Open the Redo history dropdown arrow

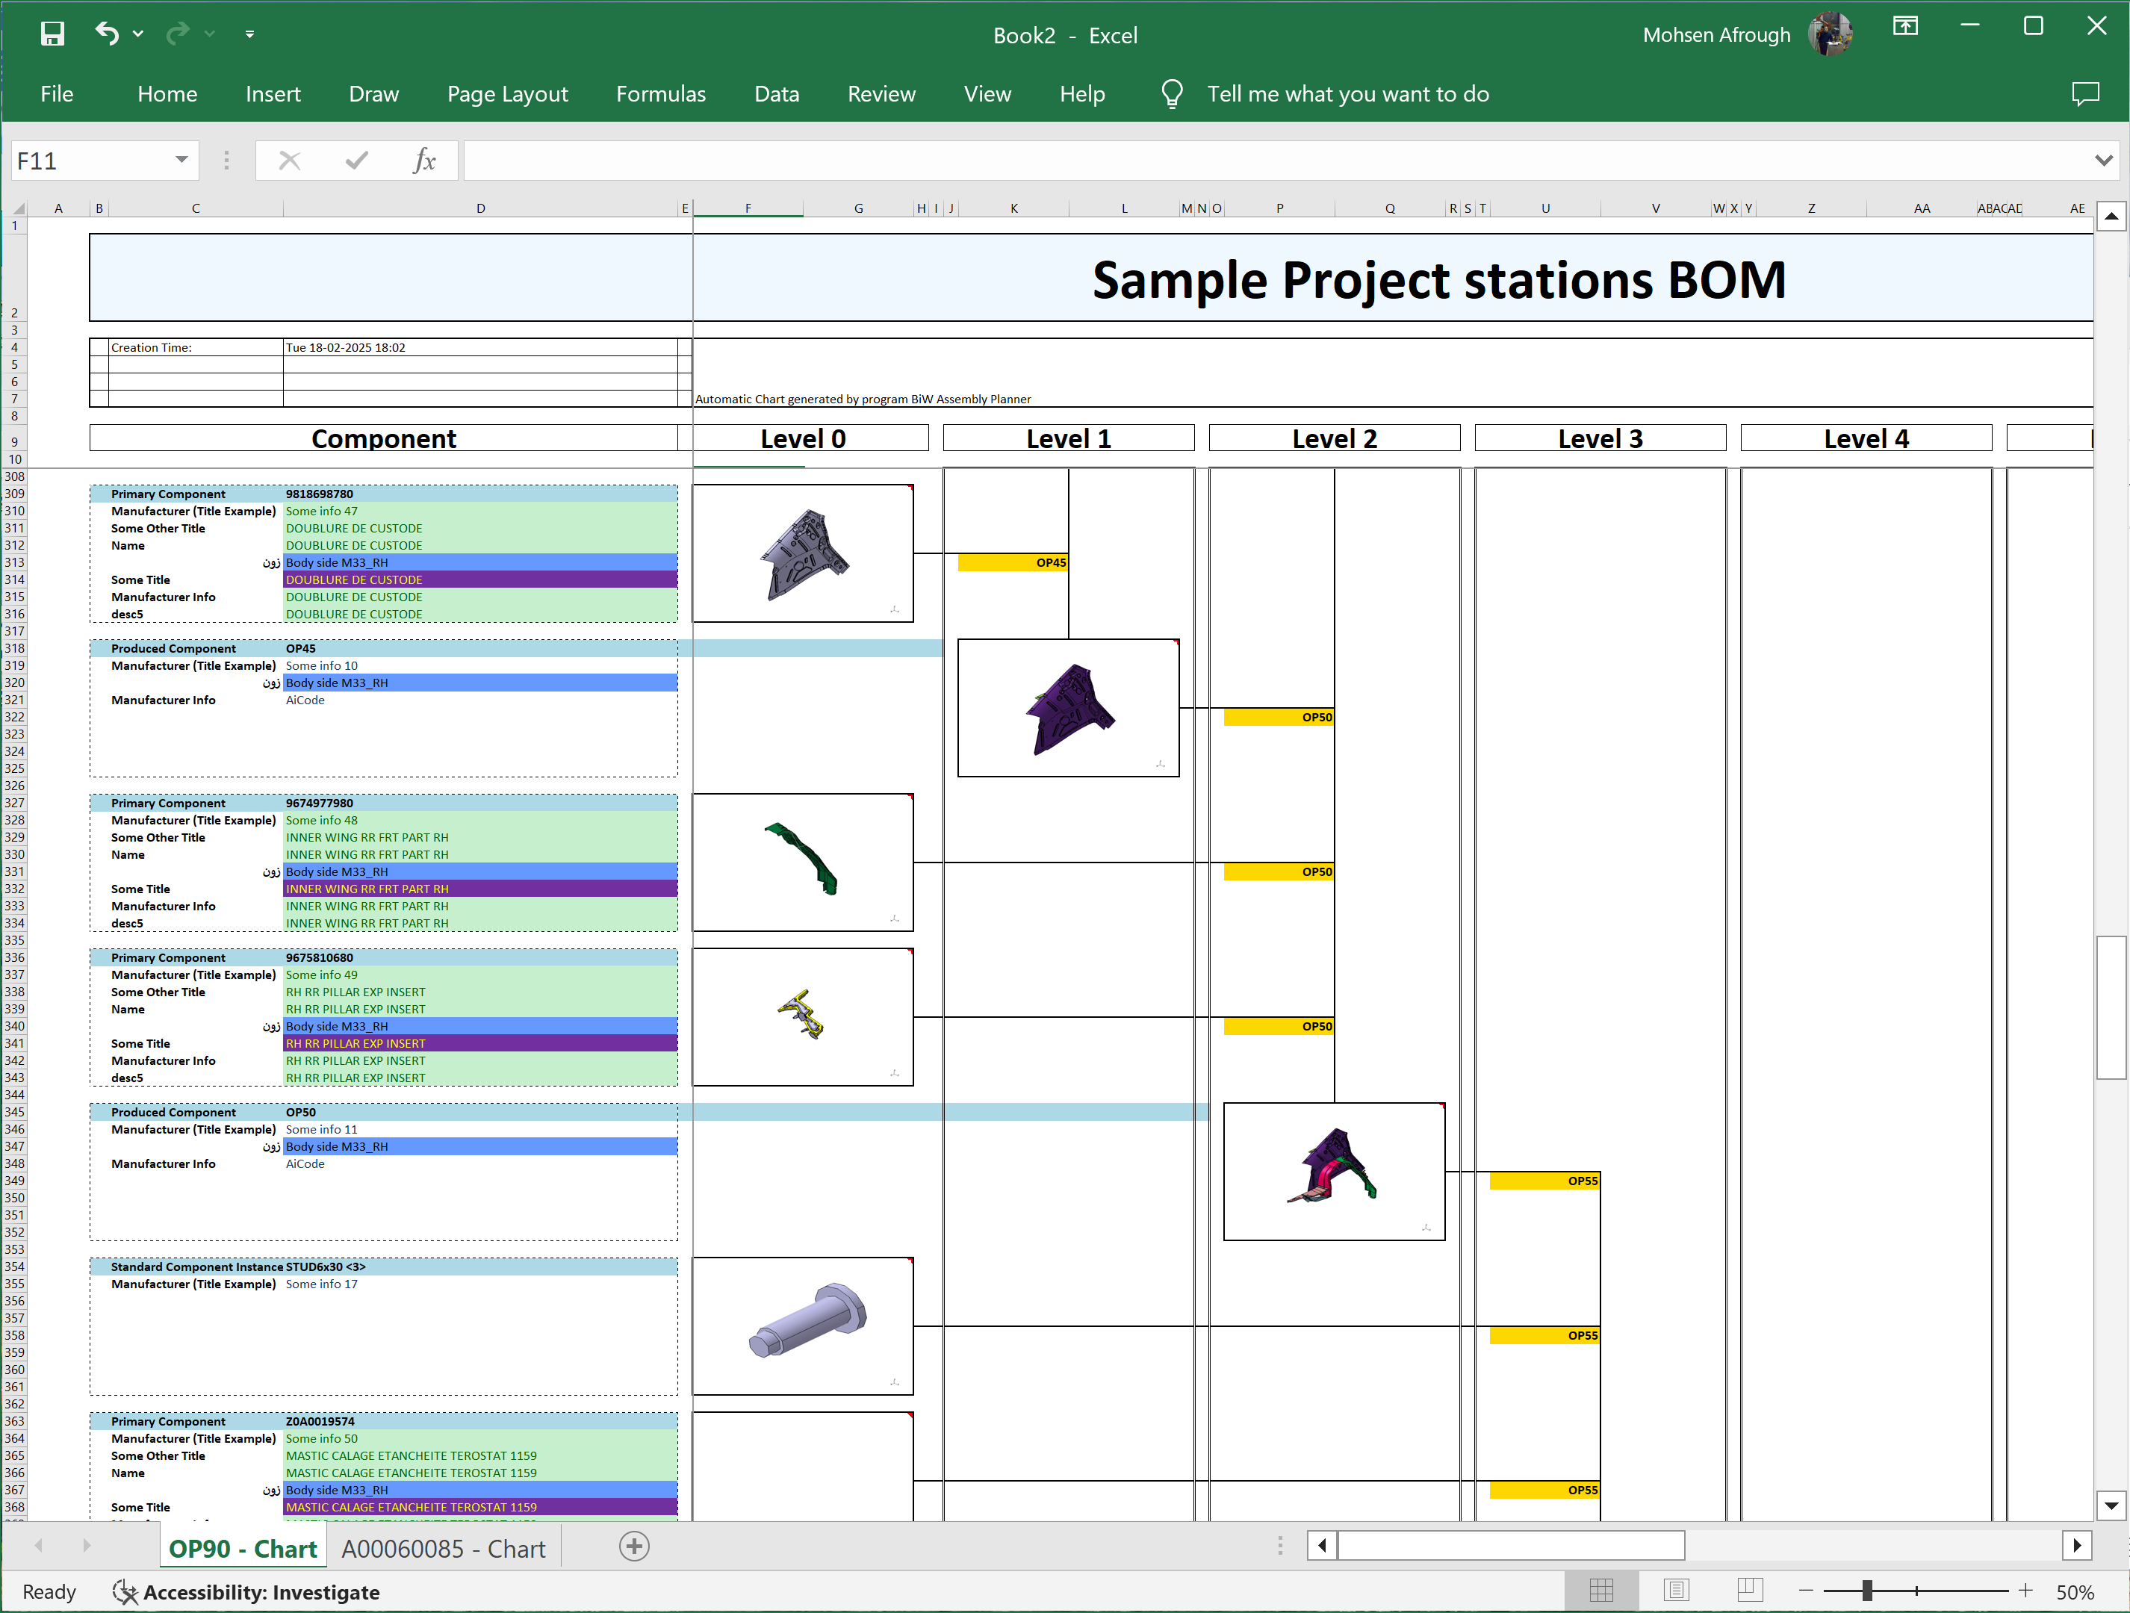[210, 34]
